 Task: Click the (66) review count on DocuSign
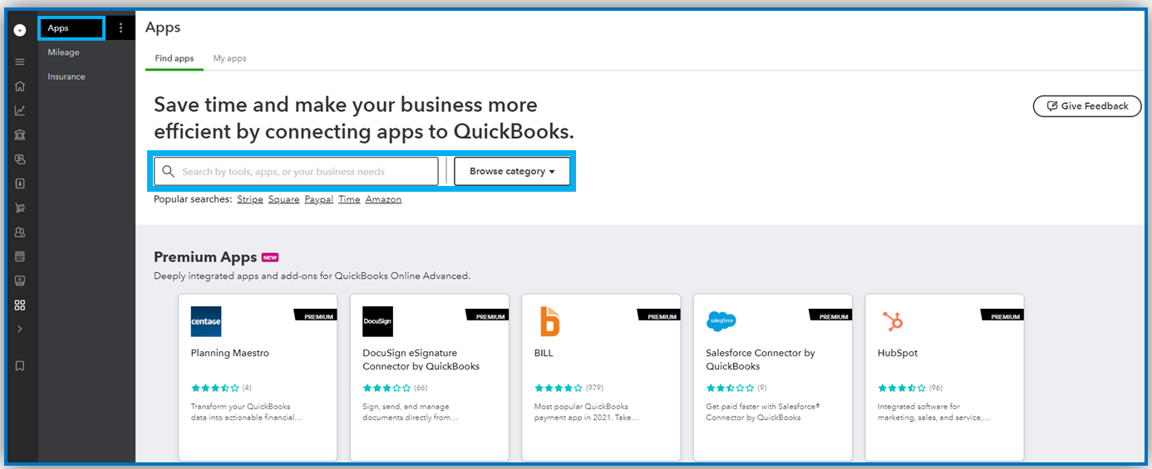coord(421,388)
